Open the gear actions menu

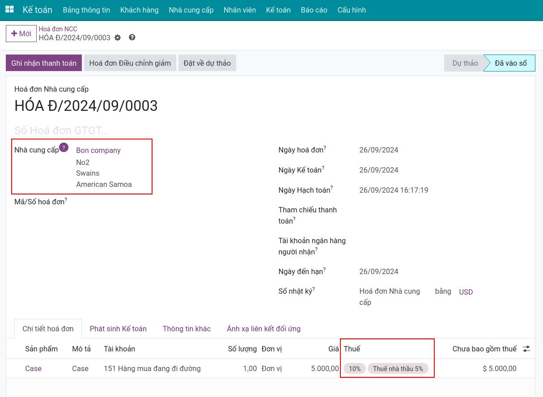[118, 38]
